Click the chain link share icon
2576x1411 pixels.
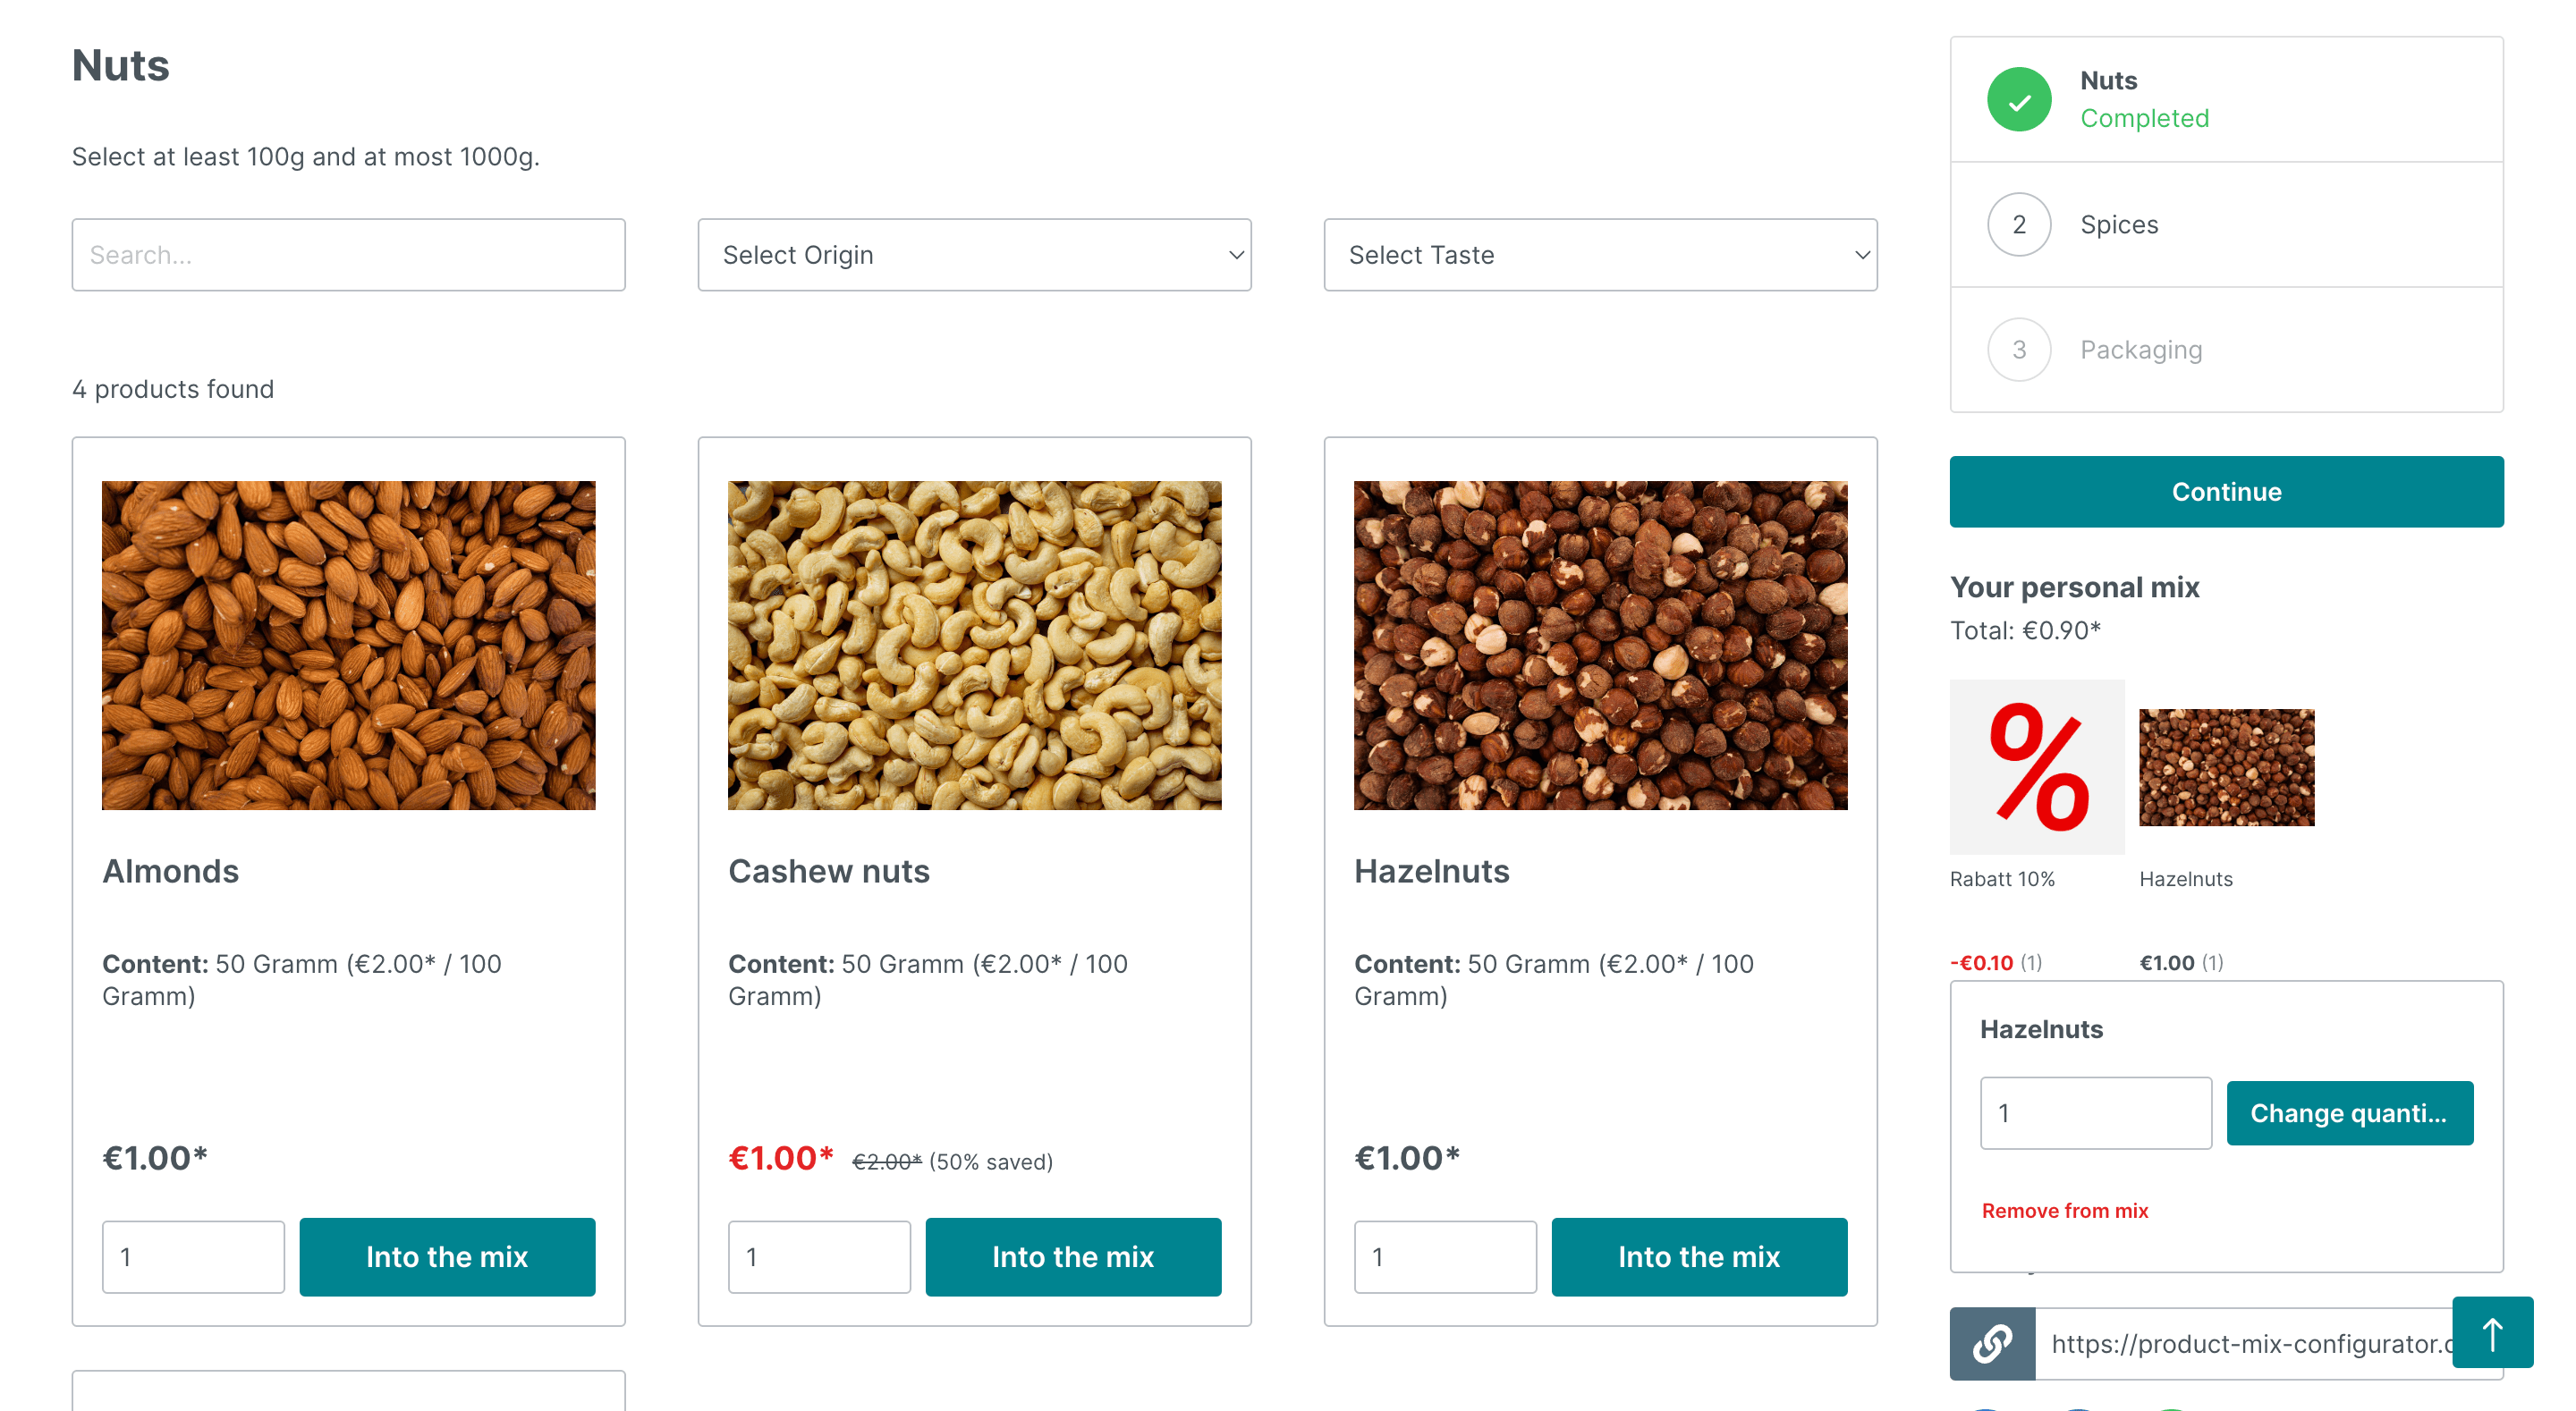[1992, 1343]
